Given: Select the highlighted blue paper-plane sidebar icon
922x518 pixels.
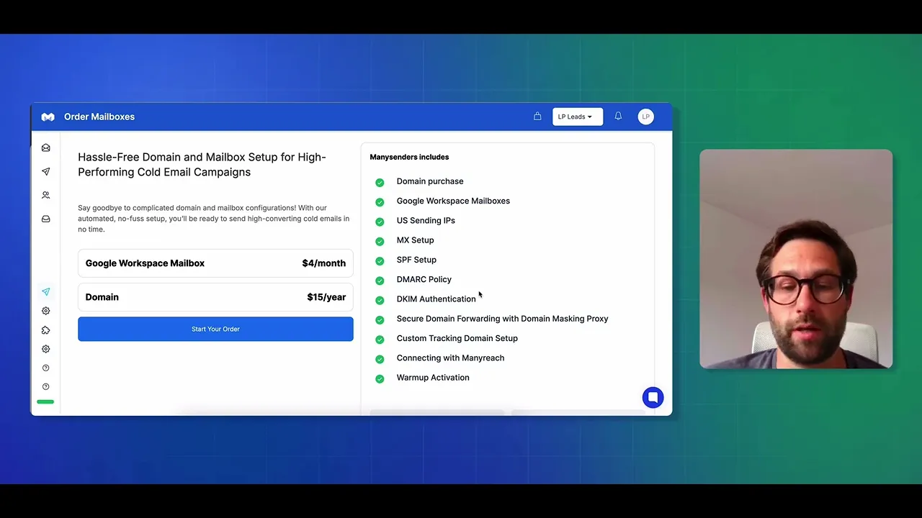Looking at the screenshot, I should click(x=46, y=291).
